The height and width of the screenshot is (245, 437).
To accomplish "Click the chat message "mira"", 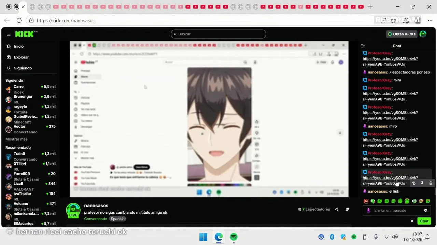I will (x=397, y=80).
